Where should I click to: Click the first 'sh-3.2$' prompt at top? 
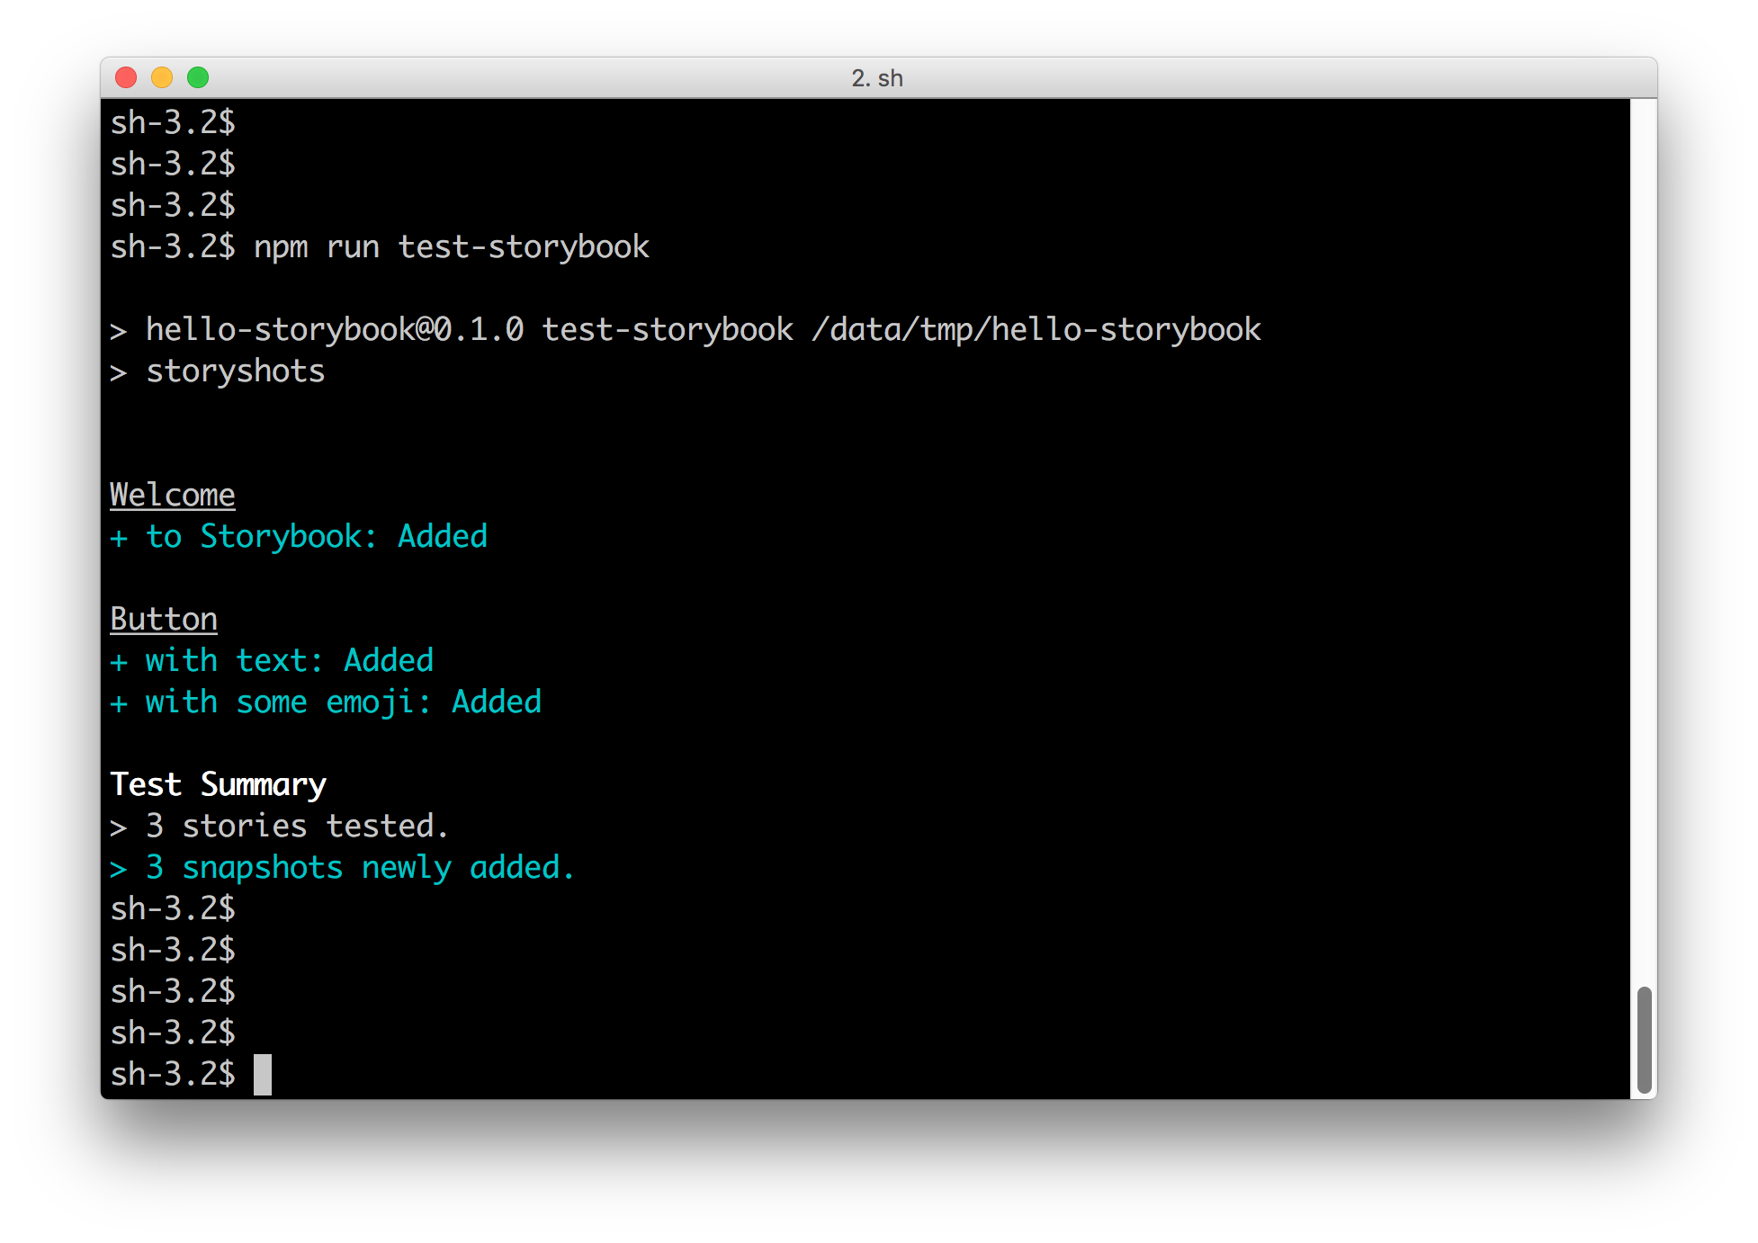tap(173, 122)
